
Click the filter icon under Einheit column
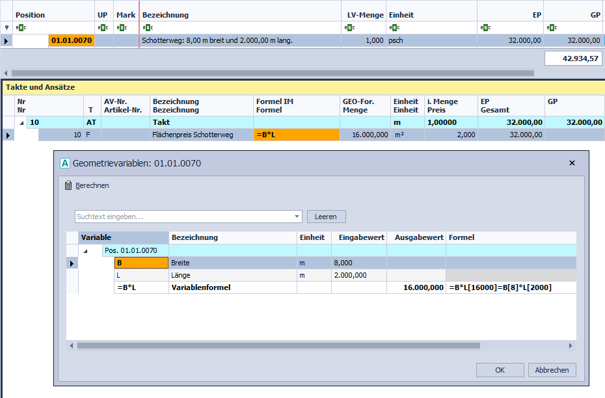(395, 28)
